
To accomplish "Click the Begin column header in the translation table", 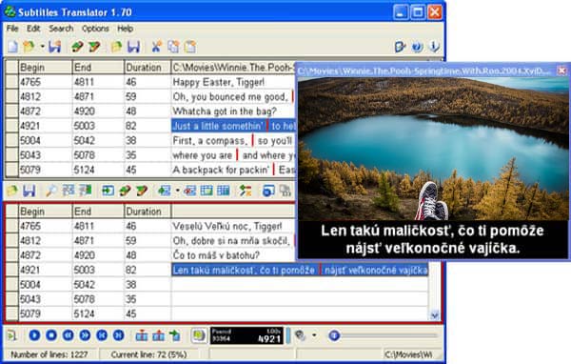I will 46,212.
